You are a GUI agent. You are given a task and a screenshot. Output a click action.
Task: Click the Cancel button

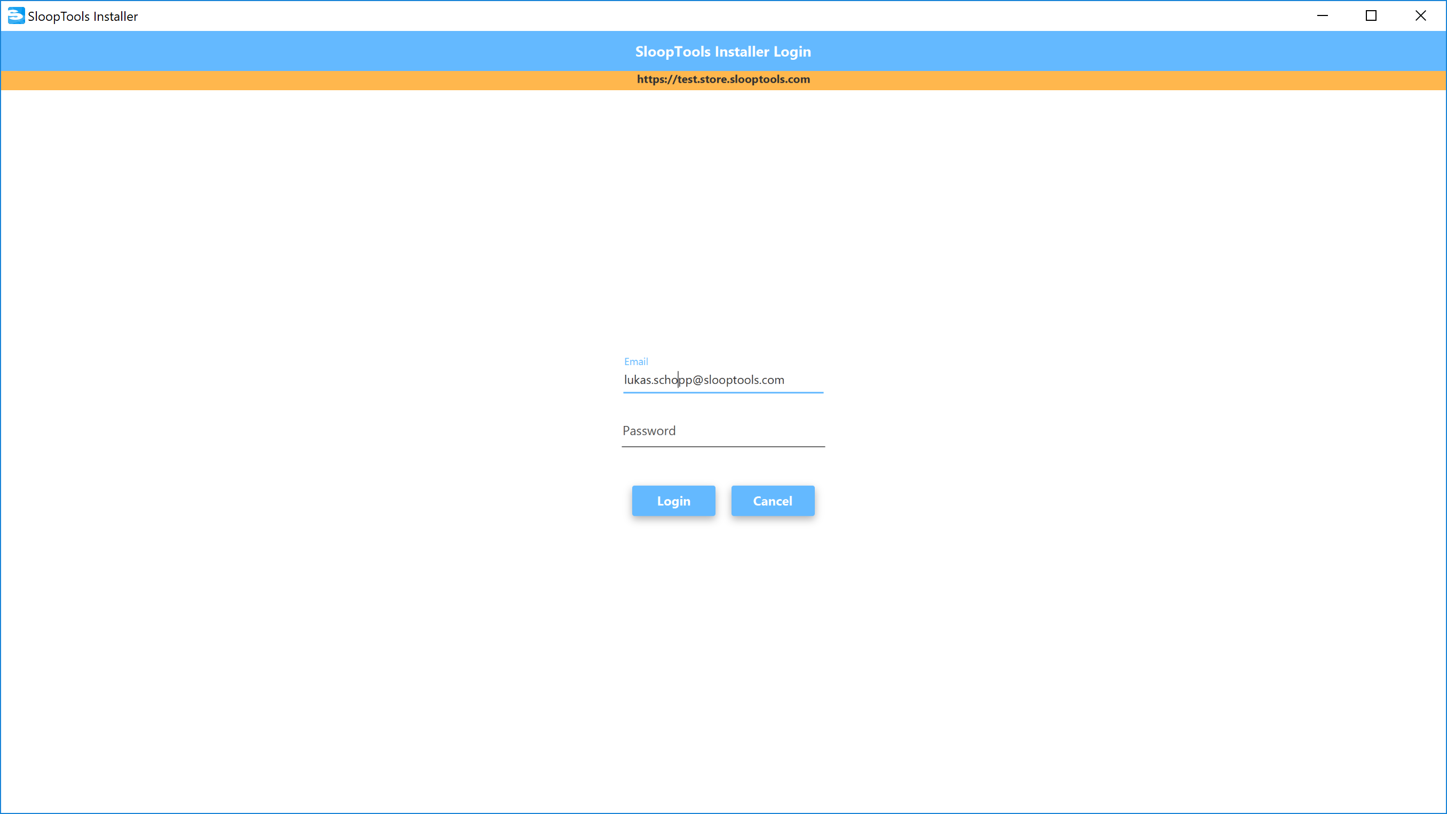773,501
